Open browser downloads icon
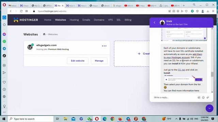 point(208,11)
